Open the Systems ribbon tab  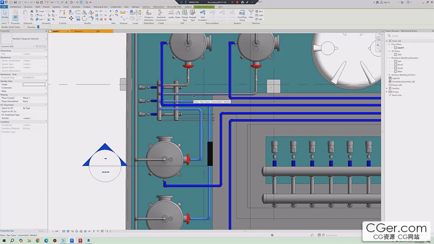[x=56, y=7]
